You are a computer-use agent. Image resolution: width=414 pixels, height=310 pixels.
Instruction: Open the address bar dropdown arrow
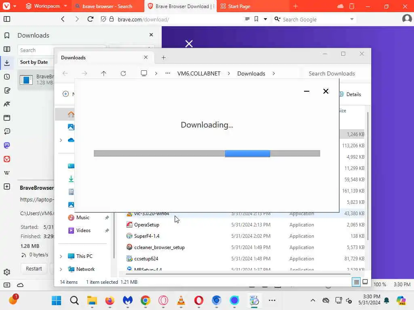coord(265,19)
